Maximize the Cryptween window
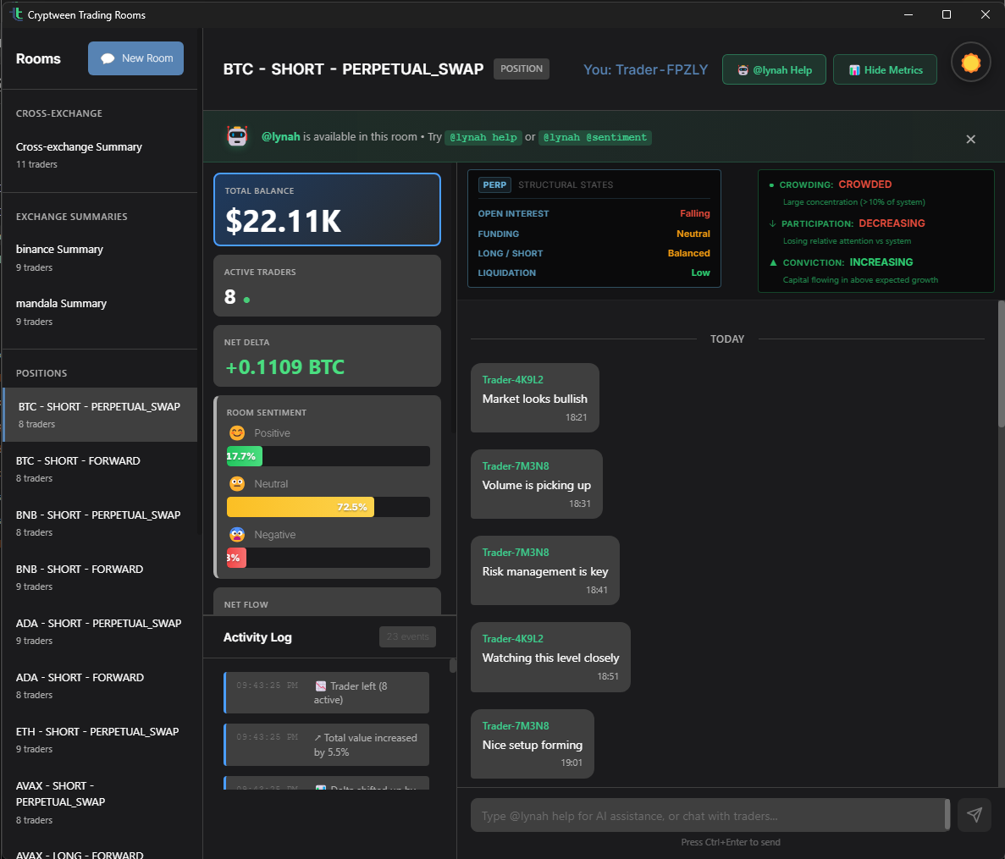Screen dimensions: 1005x859 coord(946,14)
